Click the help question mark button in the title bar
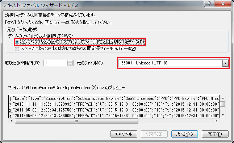This screenshot has height=143, width=234. (209, 4)
